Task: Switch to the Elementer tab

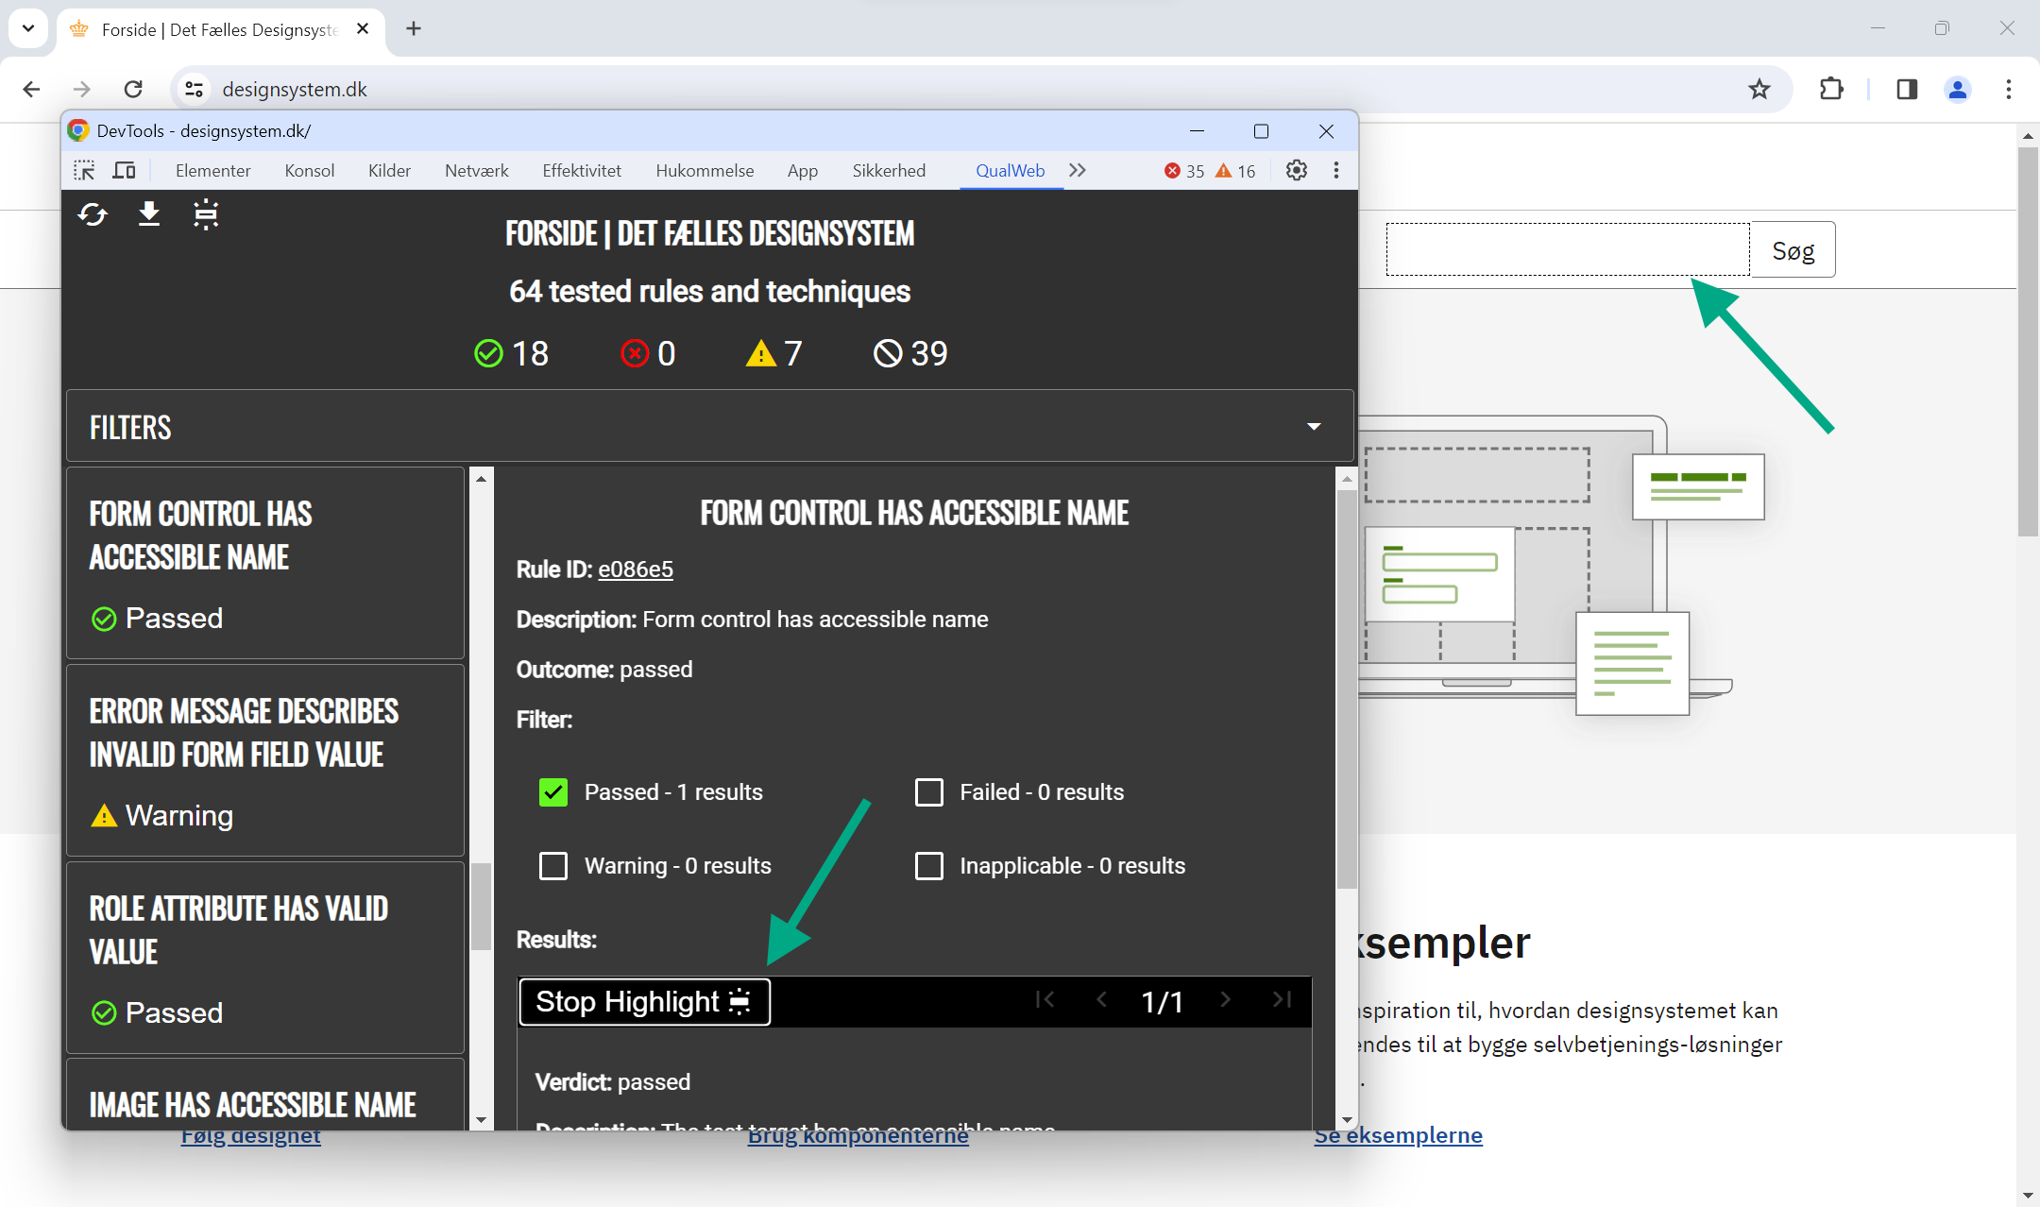Action: pyautogui.click(x=213, y=170)
